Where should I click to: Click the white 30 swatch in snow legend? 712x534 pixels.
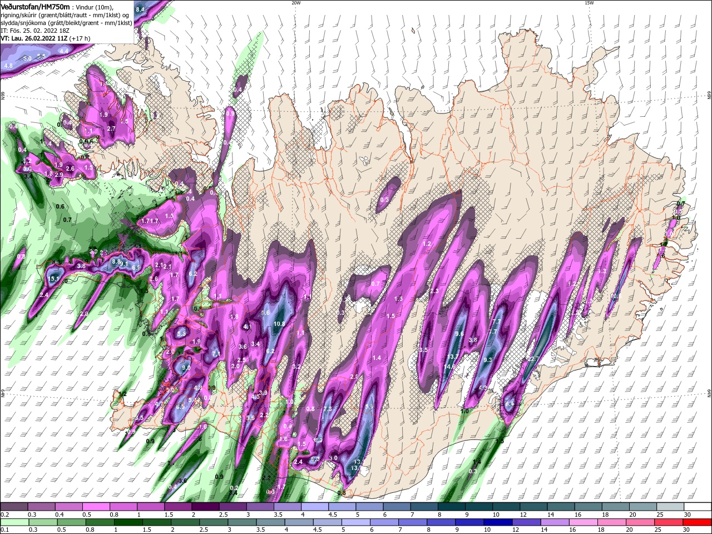pyautogui.click(x=698, y=507)
